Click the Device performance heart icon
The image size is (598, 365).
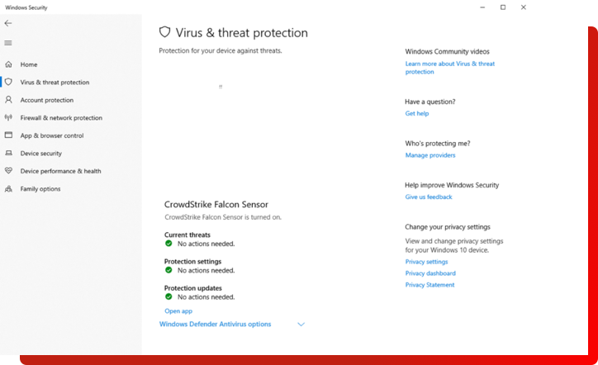[8, 171]
